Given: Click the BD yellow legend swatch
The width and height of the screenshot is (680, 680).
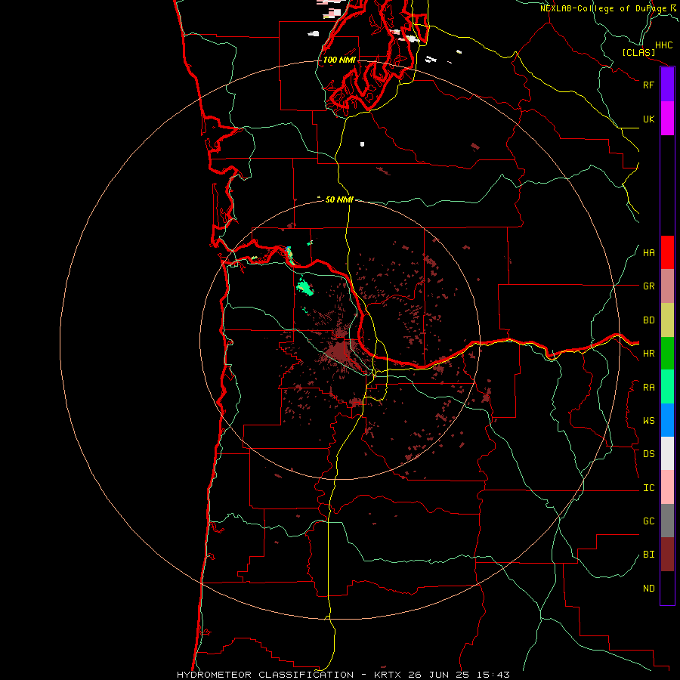Looking at the screenshot, I should [x=667, y=320].
